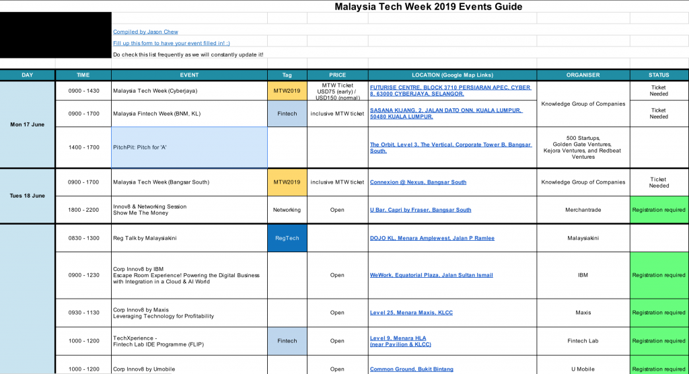Select the Merchantrade organiser cell
689x374 pixels.
583,210
